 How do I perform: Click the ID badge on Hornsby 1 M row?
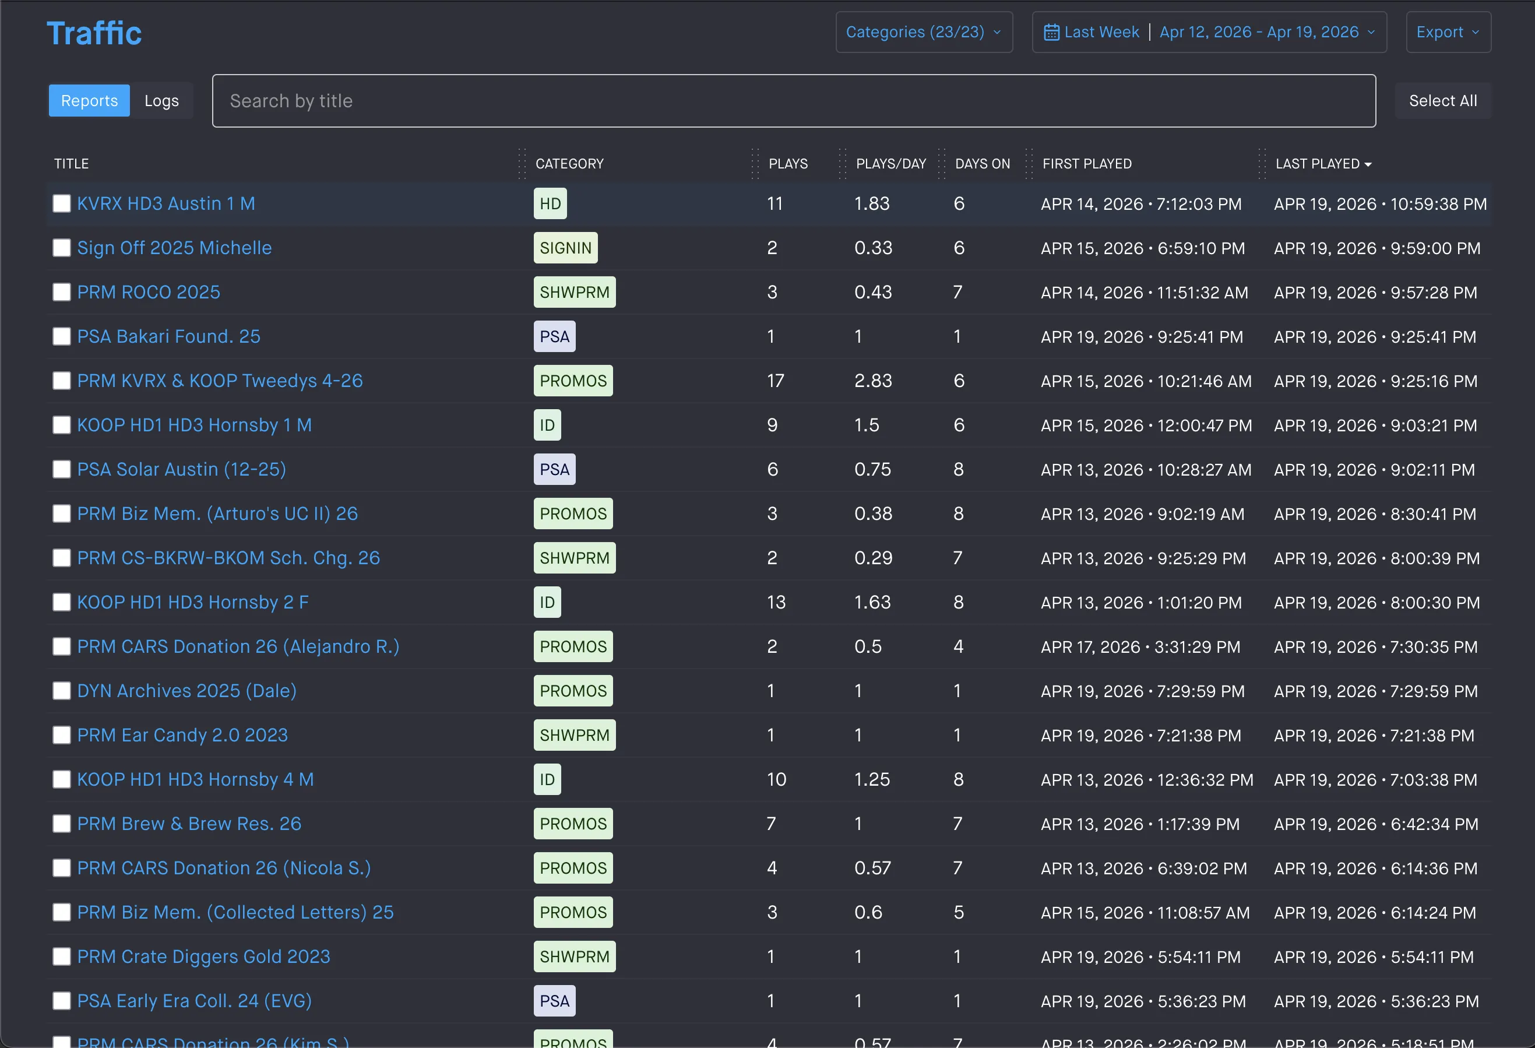547,425
